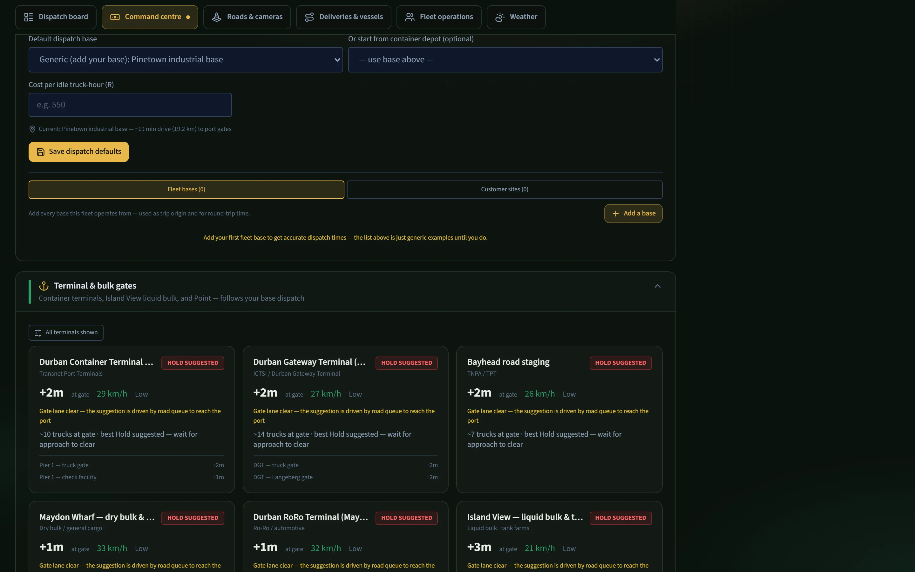Click the All terminals shown filter button
915x572 pixels.
pyautogui.click(x=66, y=332)
